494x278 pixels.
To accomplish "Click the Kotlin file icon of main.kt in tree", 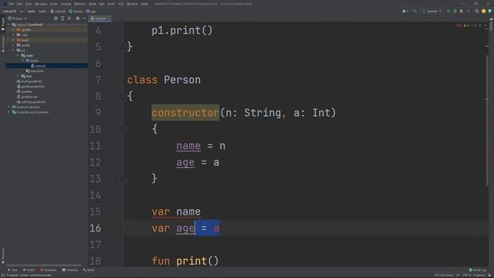I will point(32,66).
